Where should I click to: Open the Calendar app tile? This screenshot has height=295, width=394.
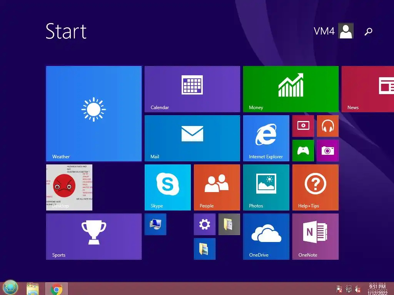tap(192, 89)
